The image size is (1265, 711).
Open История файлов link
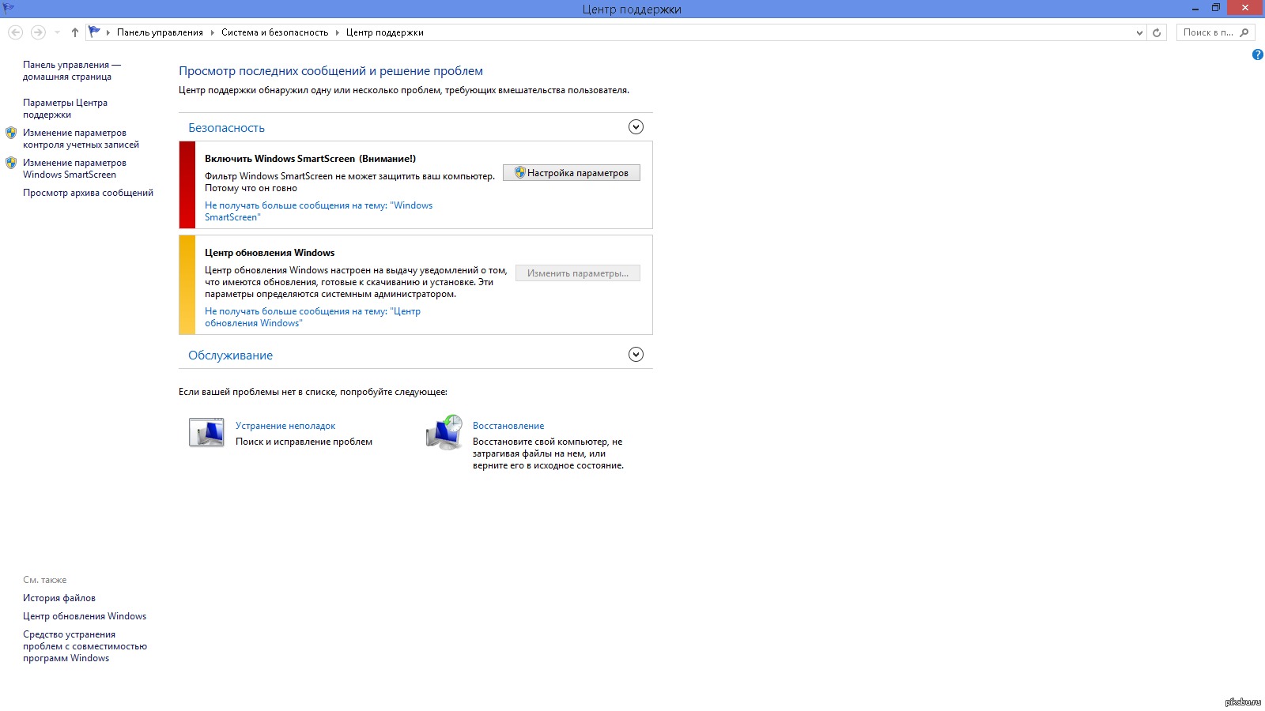[59, 598]
